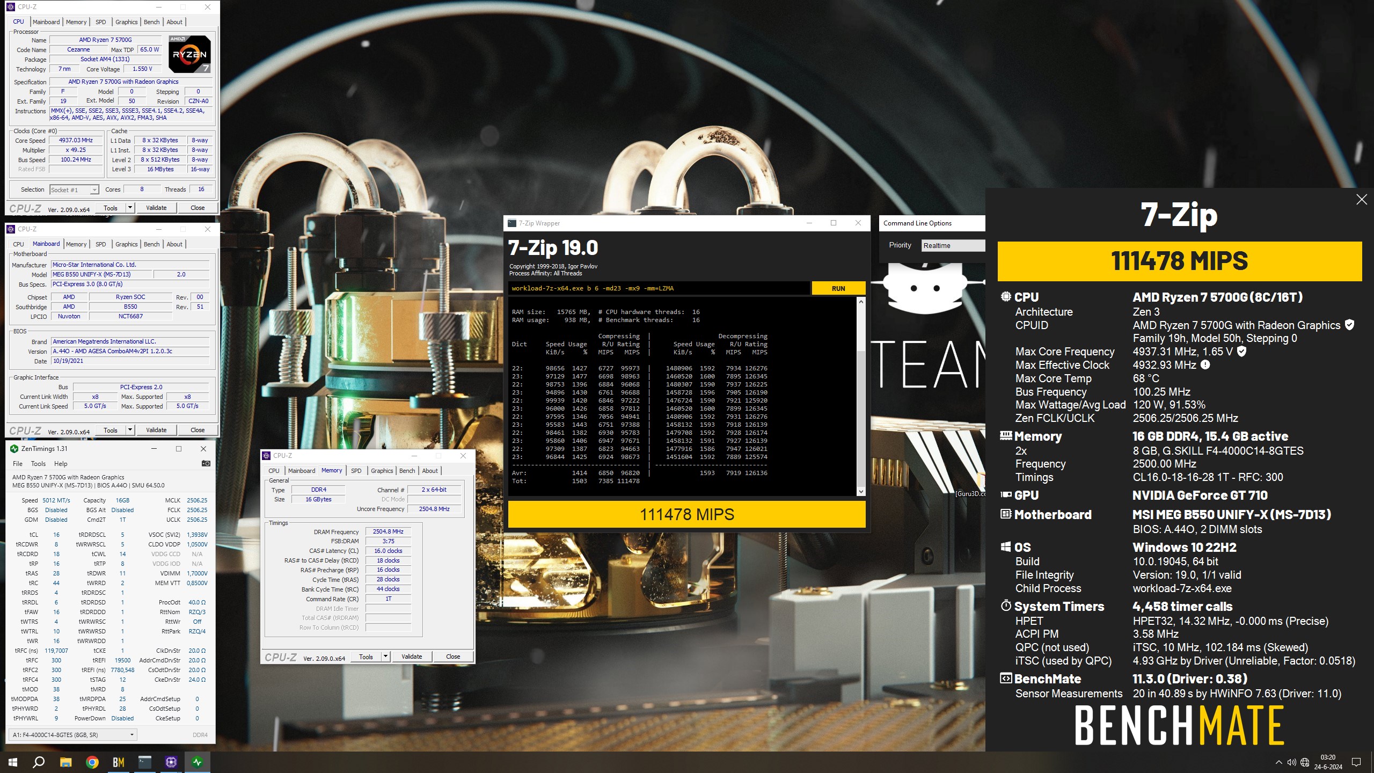This screenshot has width=1374, height=773.
Task: Show hidden tray icons chevron
Action: pyautogui.click(x=1278, y=762)
